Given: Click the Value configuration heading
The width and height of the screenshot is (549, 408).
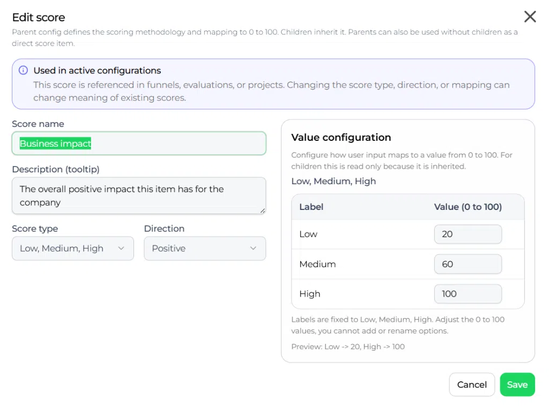Looking at the screenshot, I should point(341,138).
